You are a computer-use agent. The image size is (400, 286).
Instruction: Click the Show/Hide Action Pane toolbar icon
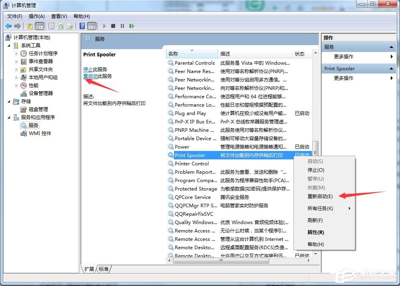[92, 26]
